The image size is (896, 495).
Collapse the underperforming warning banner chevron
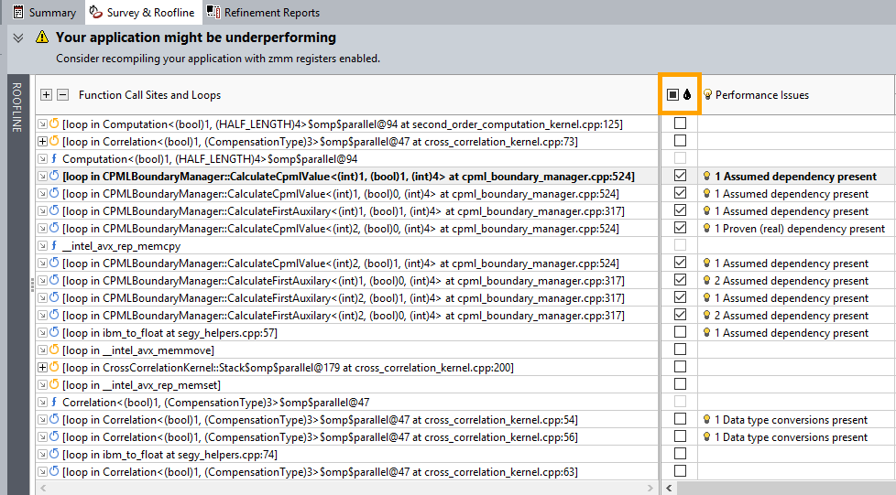[17, 38]
